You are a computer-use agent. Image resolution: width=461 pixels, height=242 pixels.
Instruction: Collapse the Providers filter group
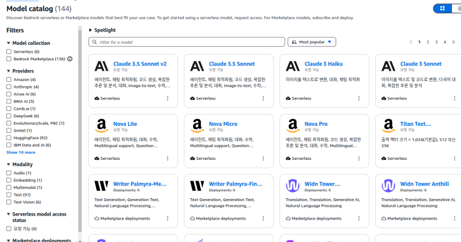pos(9,71)
